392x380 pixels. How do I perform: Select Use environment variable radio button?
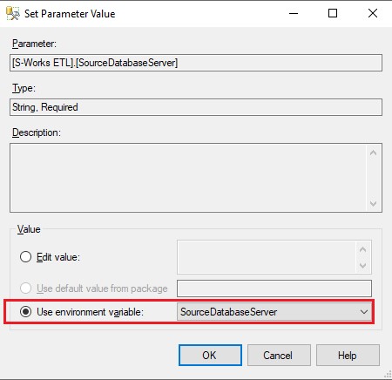pyautogui.click(x=25, y=312)
